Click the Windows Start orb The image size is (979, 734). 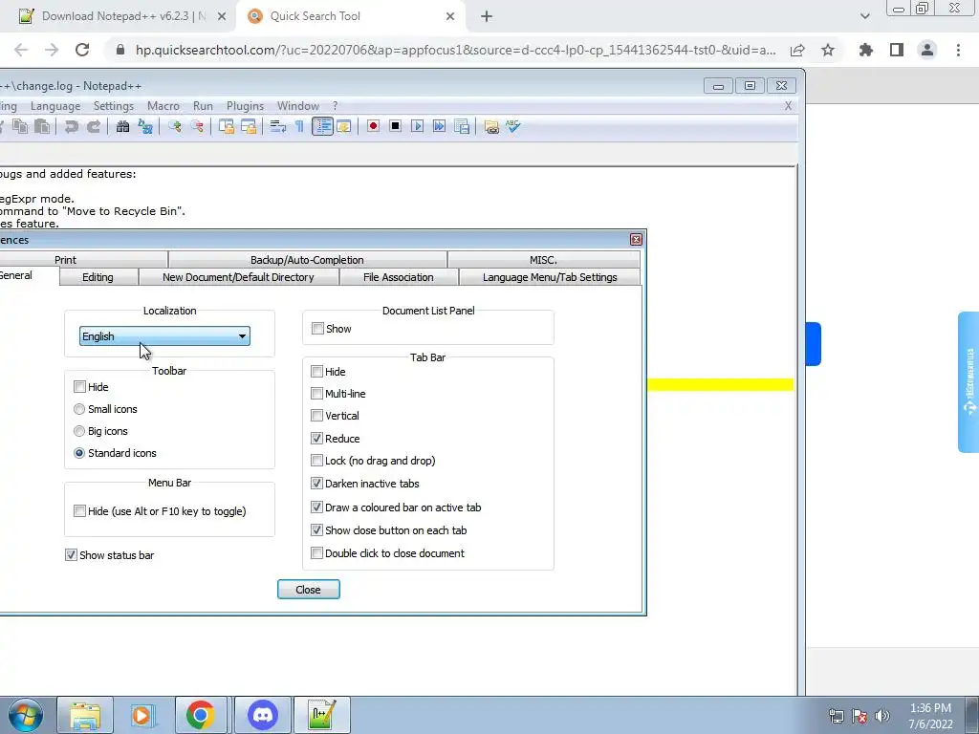point(26,715)
